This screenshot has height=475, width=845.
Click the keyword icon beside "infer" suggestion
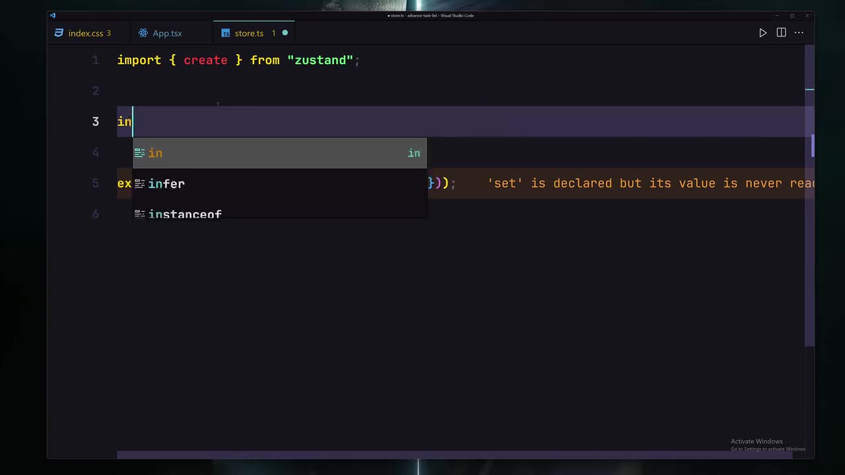pyautogui.click(x=140, y=183)
